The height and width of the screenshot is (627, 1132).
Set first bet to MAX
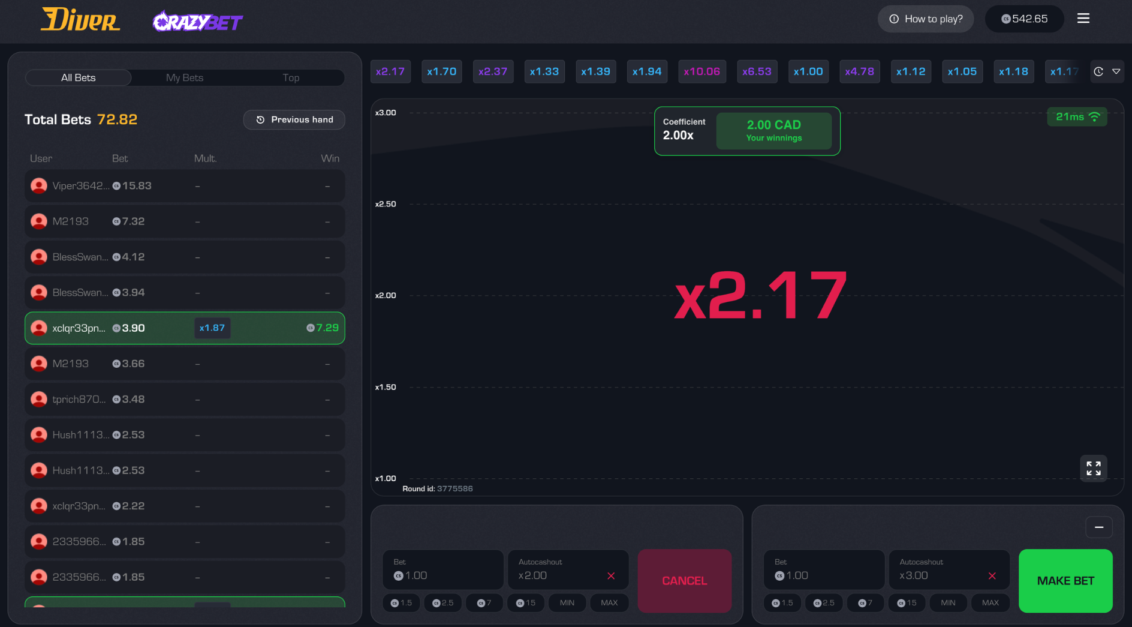pyautogui.click(x=609, y=603)
